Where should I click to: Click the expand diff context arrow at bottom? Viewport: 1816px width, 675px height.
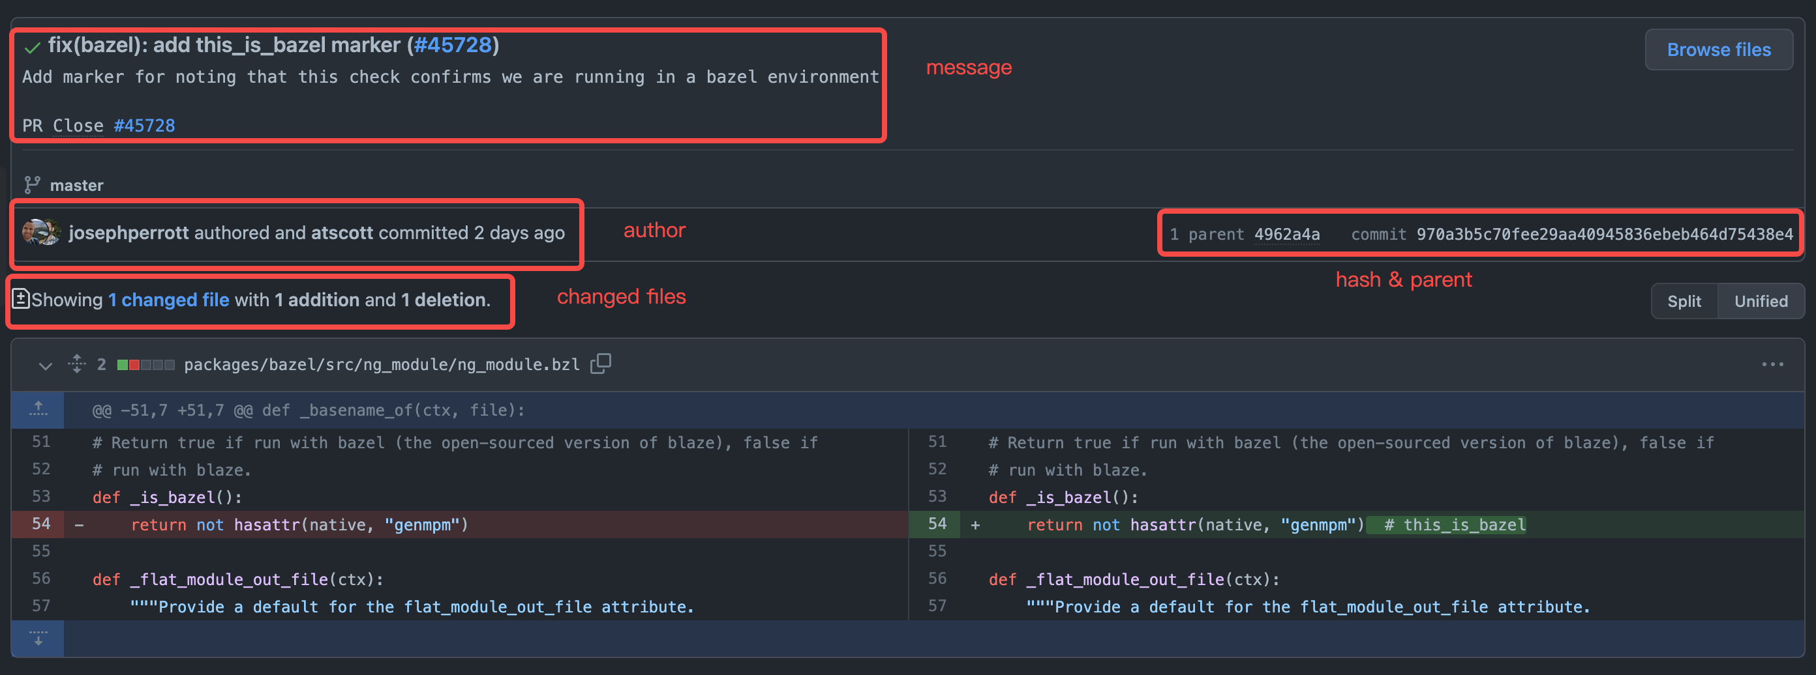pos(37,638)
